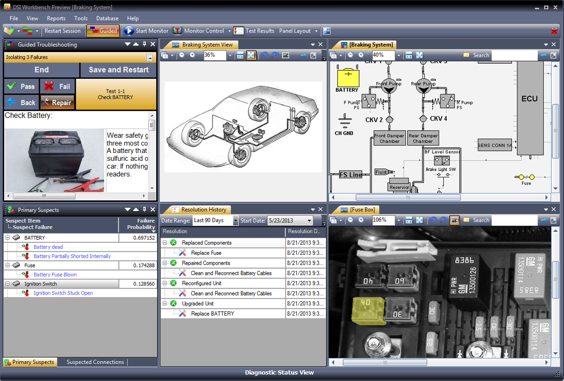Click the battery photo thumbnail

coord(55,160)
